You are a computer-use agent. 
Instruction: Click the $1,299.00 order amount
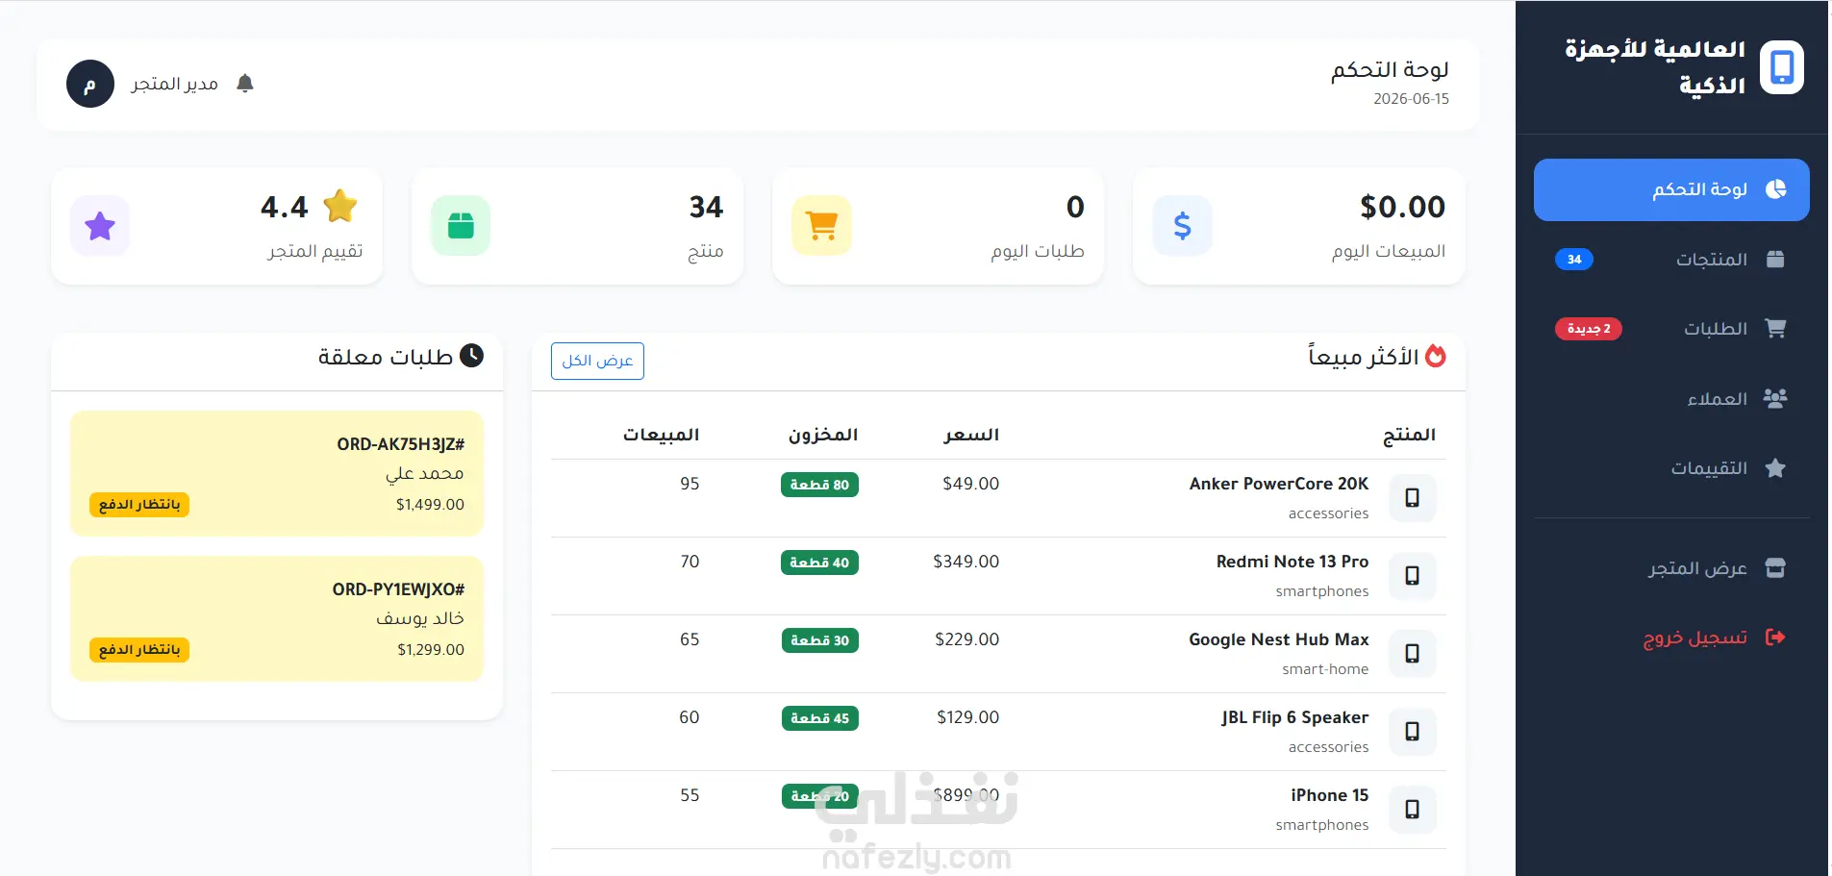click(x=431, y=650)
